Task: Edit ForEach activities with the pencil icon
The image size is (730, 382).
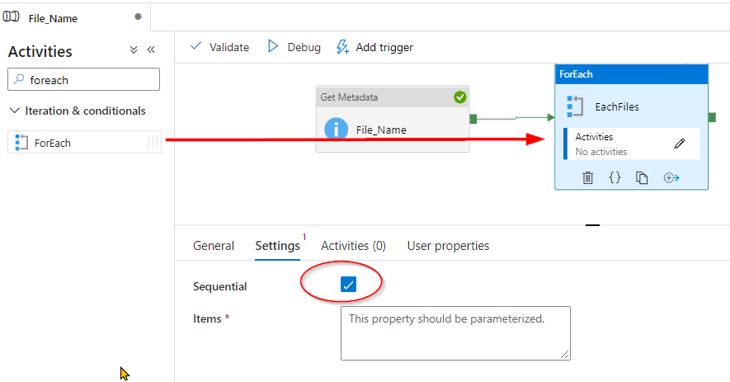Action: pyautogui.click(x=680, y=144)
